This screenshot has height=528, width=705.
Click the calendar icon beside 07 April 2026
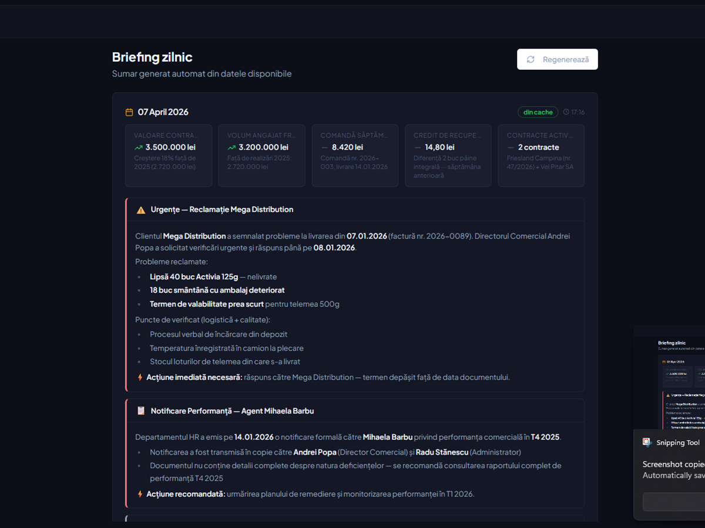point(129,112)
